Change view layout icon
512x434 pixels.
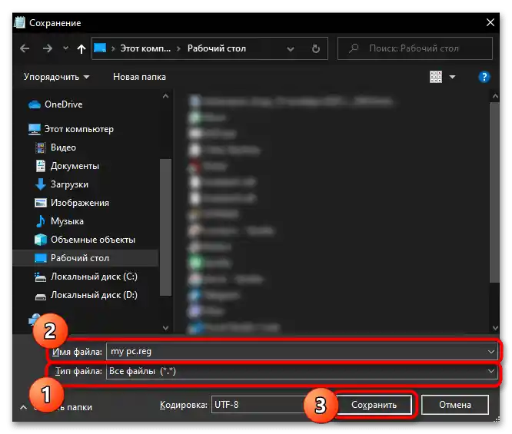[x=436, y=77]
